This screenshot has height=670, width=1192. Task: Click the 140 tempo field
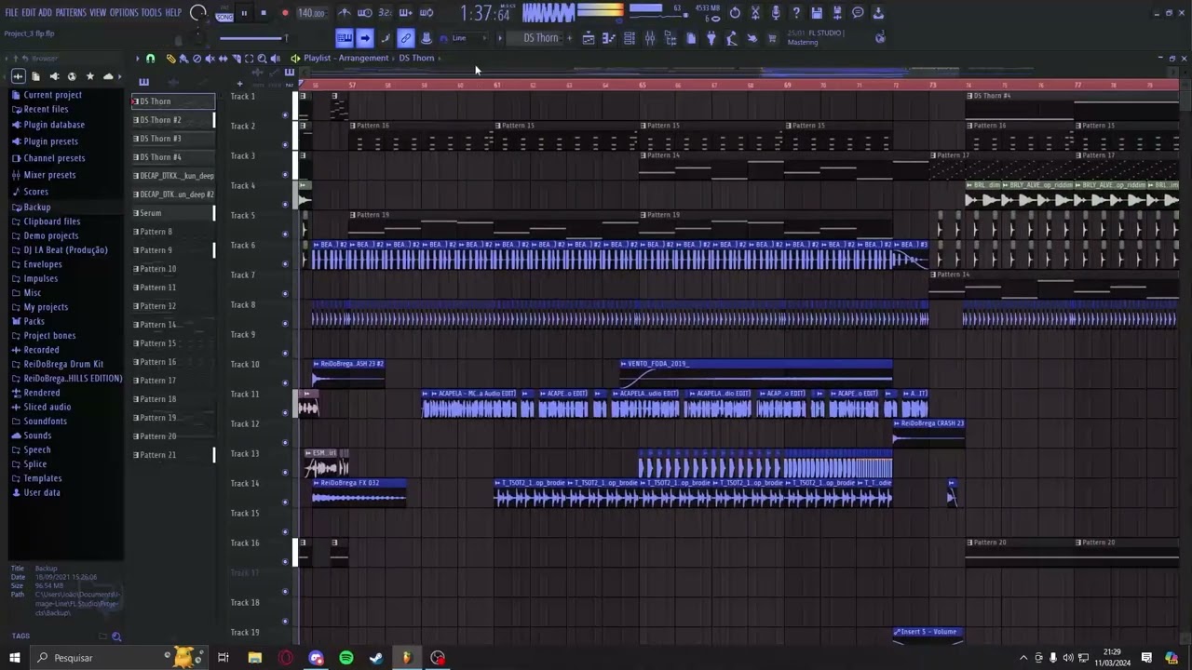(311, 13)
